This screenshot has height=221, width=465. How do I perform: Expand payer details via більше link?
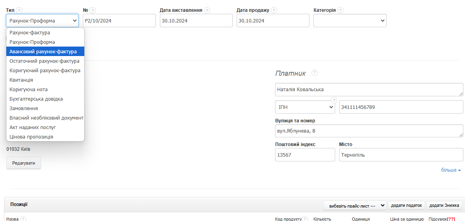click(x=451, y=170)
